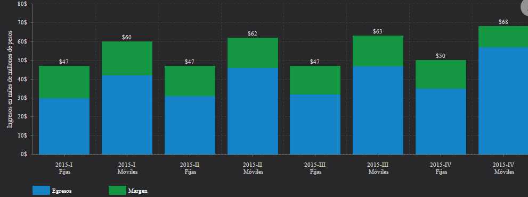Select blue Egresos segment of 2015-IV Móviles bar
The height and width of the screenshot is (197, 528).
[x=503, y=101]
